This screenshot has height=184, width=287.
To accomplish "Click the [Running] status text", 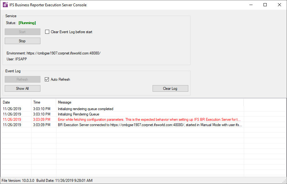I will click(x=27, y=23).
